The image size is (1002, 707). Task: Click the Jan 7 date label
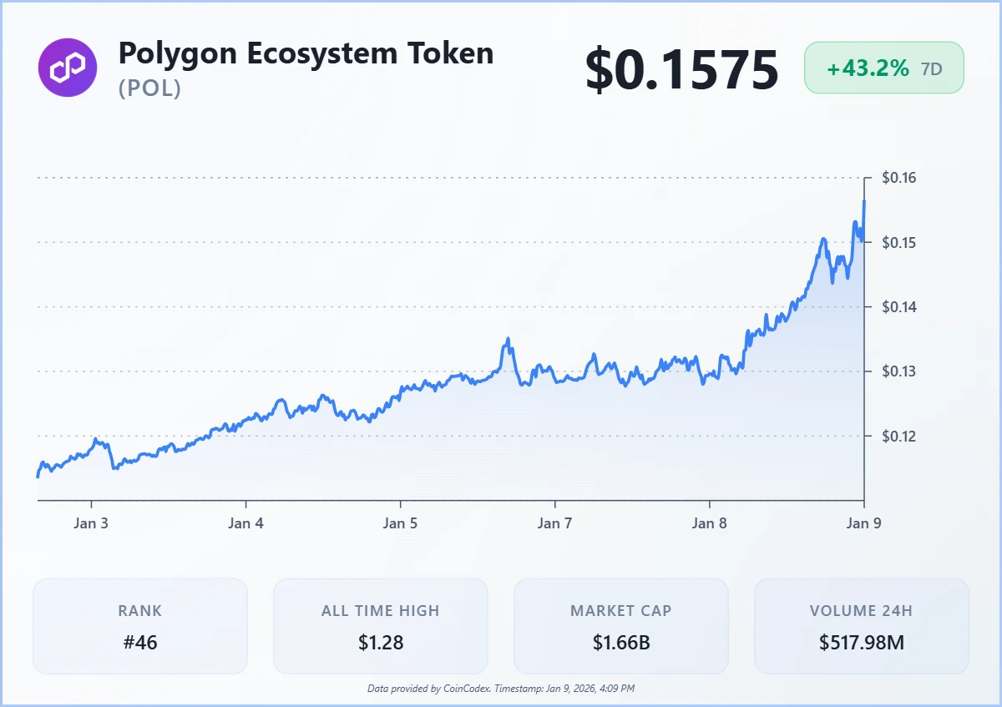coord(555,523)
